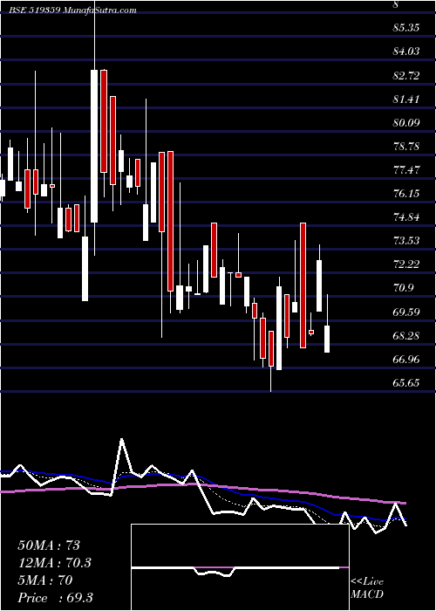Click the 66.96 price axis label
Image resolution: width=436 pixels, height=611 pixels.
pos(406,360)
